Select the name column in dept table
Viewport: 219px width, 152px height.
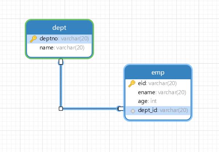(46, 48)
